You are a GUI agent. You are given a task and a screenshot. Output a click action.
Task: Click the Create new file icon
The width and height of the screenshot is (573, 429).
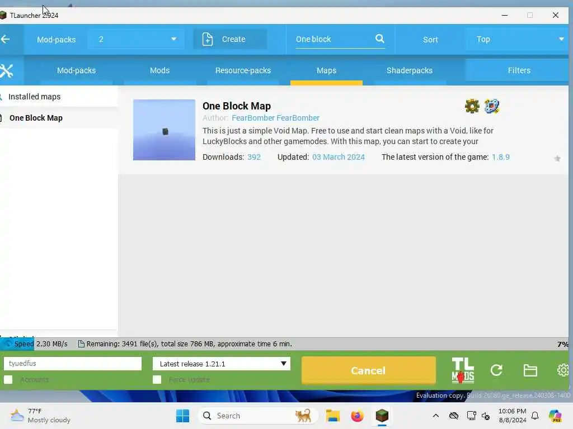208,39
